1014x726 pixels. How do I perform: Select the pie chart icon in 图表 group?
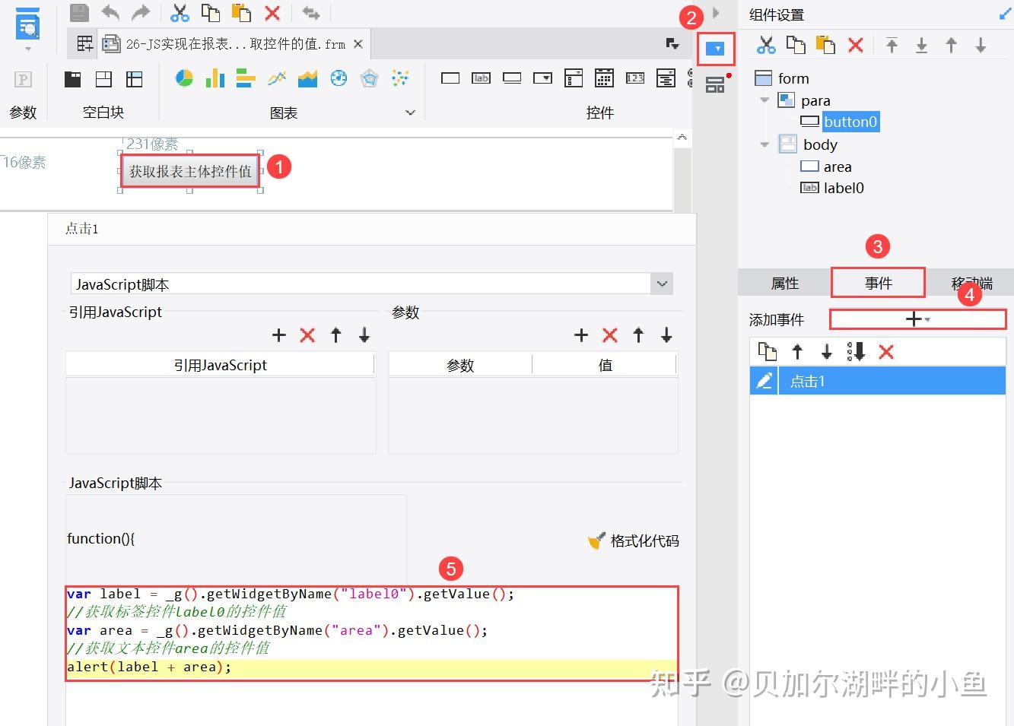point(183,78)
